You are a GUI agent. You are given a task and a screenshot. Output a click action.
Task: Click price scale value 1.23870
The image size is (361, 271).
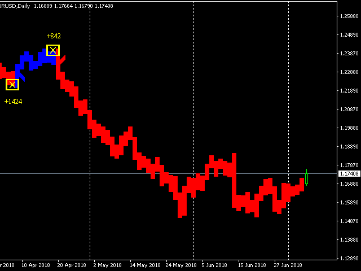pyautogui.click(x=349, y=54)
